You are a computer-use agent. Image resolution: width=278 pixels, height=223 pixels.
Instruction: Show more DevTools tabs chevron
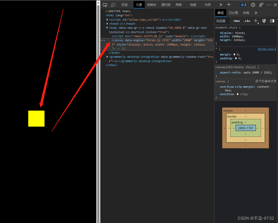point(221,5)
